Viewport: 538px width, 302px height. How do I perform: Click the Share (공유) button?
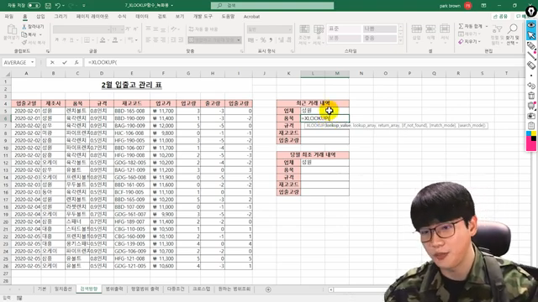coord(500,17)
